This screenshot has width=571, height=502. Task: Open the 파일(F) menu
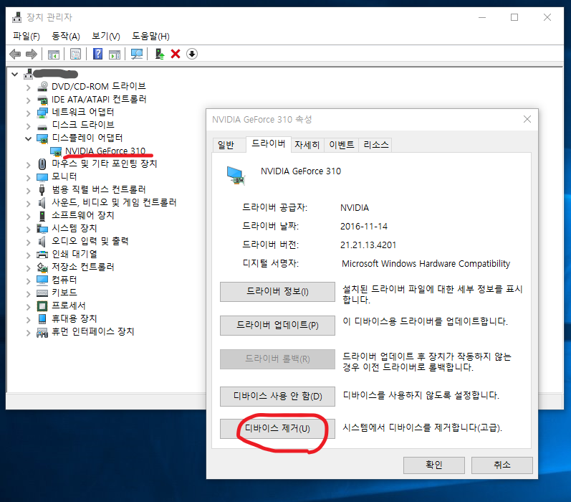tap(27, 36)
